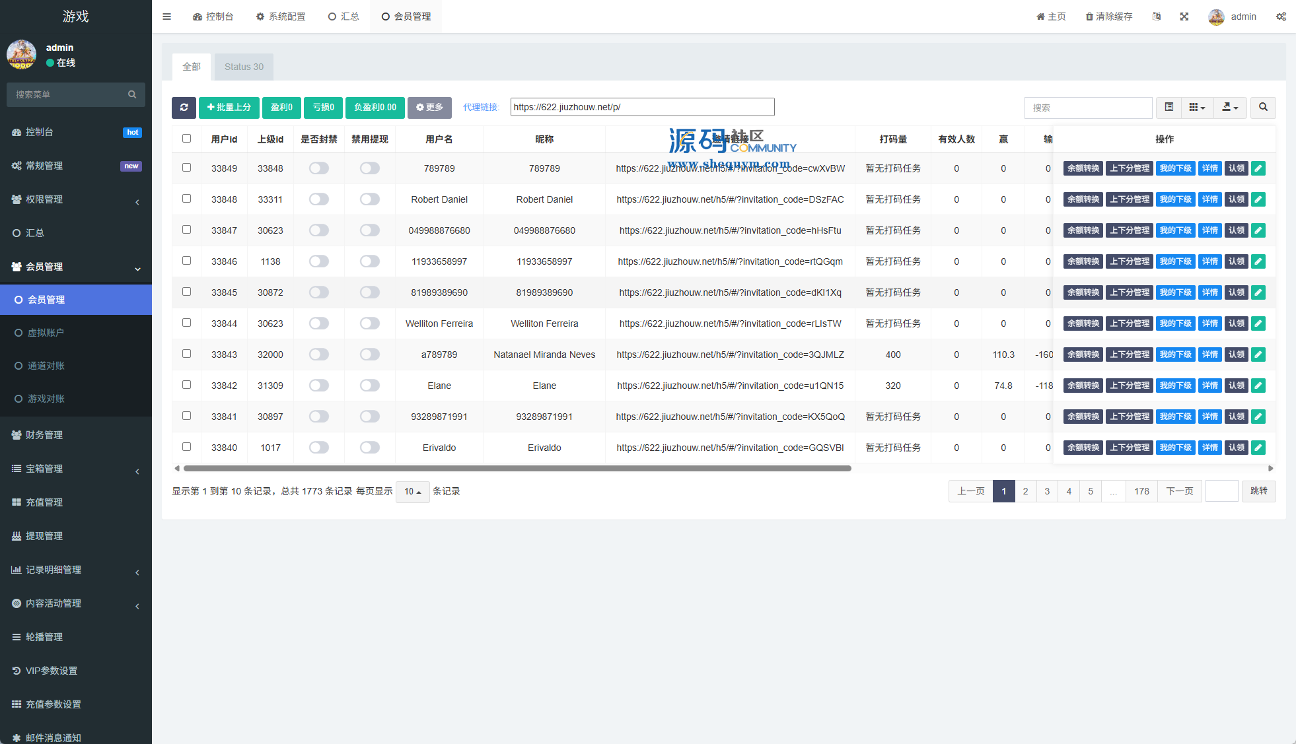Open the columns visibility dropdown
Viewport: 1296px width, 744px height.
1197,107
